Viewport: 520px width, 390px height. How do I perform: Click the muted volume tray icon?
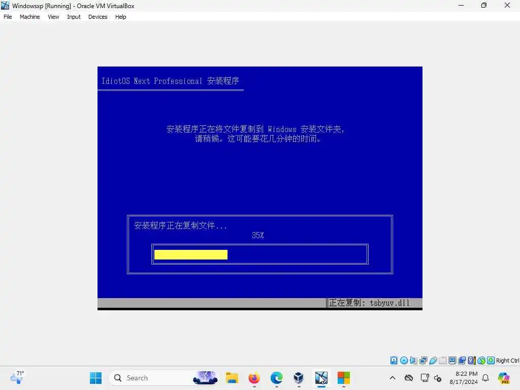[x=438, y=378]
